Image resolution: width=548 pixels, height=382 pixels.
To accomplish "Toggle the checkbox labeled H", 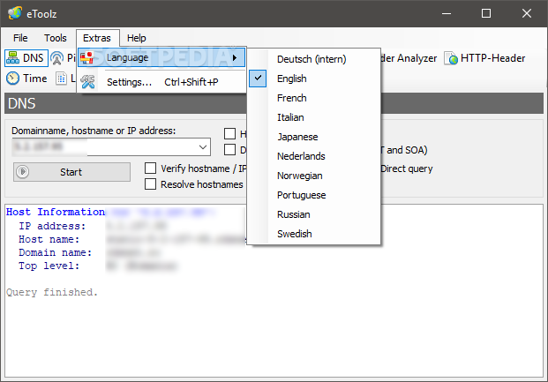I will pyautogui.click(x=229, y=133).
